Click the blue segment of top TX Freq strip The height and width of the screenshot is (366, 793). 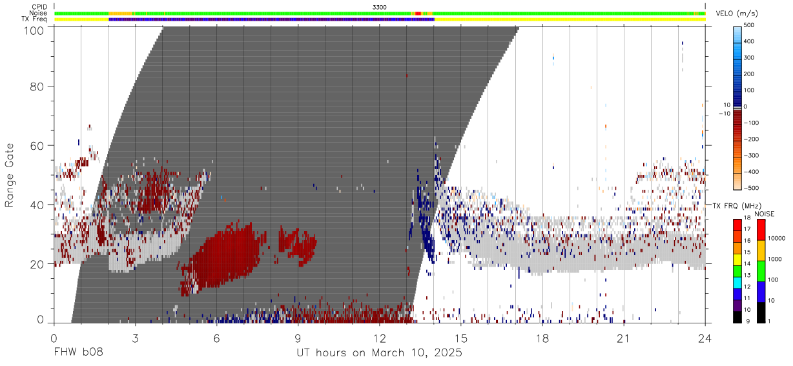coord(271,19)
